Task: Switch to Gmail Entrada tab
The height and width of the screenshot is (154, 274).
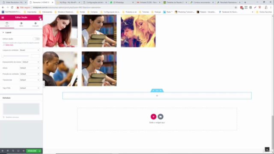Action: click(x=149, y=3)
